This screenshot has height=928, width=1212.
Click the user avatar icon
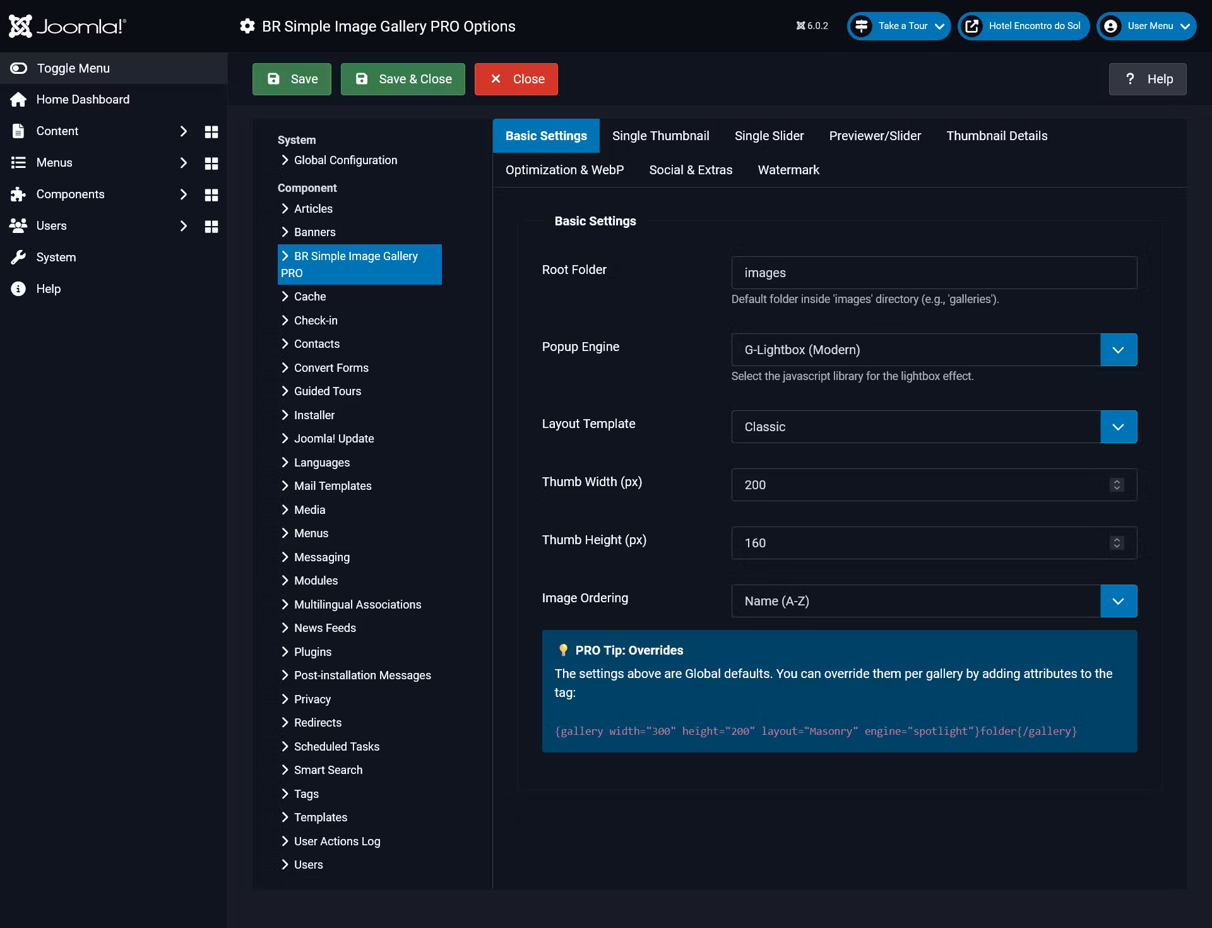(x=1111, y=26)
